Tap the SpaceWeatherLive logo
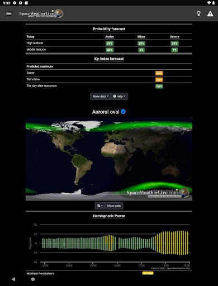Screen dimensions: 218x286 coord(41,13)
